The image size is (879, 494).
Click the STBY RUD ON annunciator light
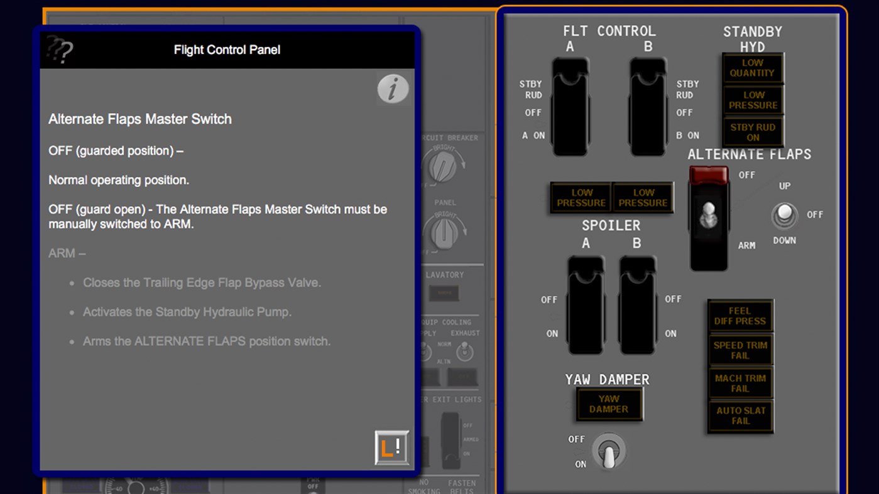(752, 131)
